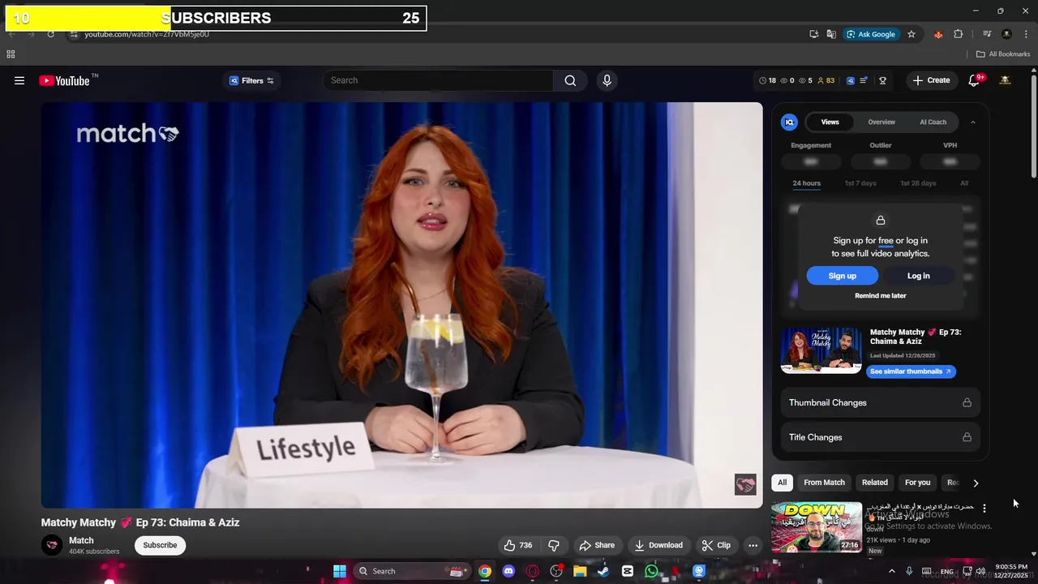The height and width of the screenshot is (584, 1038).
Task: Like the video with 736 likes
Action: pyautogui.click(x=517, y=545)
